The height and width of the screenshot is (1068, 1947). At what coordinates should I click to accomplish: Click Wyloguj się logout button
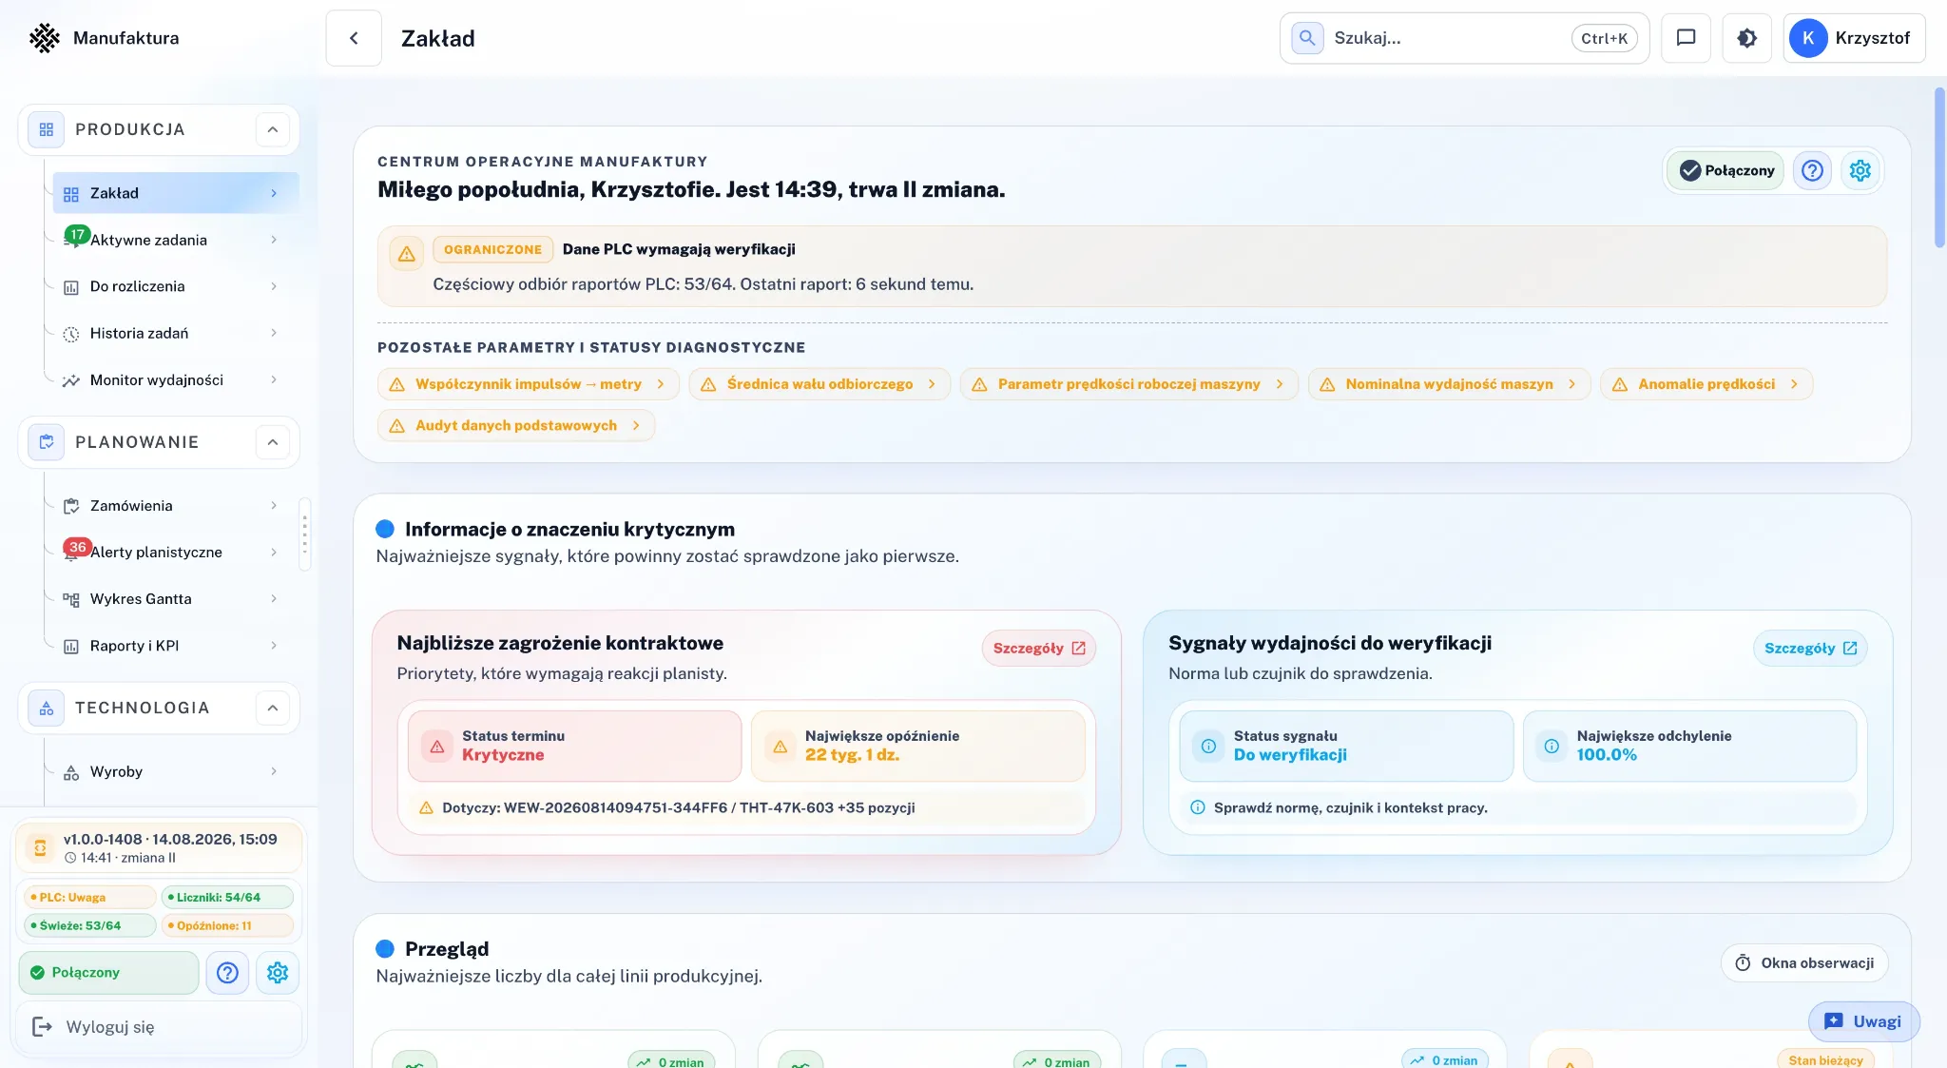click(159, 1027)
